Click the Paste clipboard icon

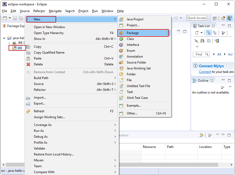(28, 58)
